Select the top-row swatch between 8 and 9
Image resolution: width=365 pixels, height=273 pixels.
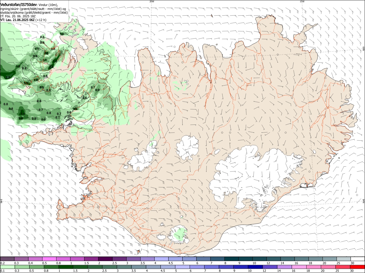point(232,259)
